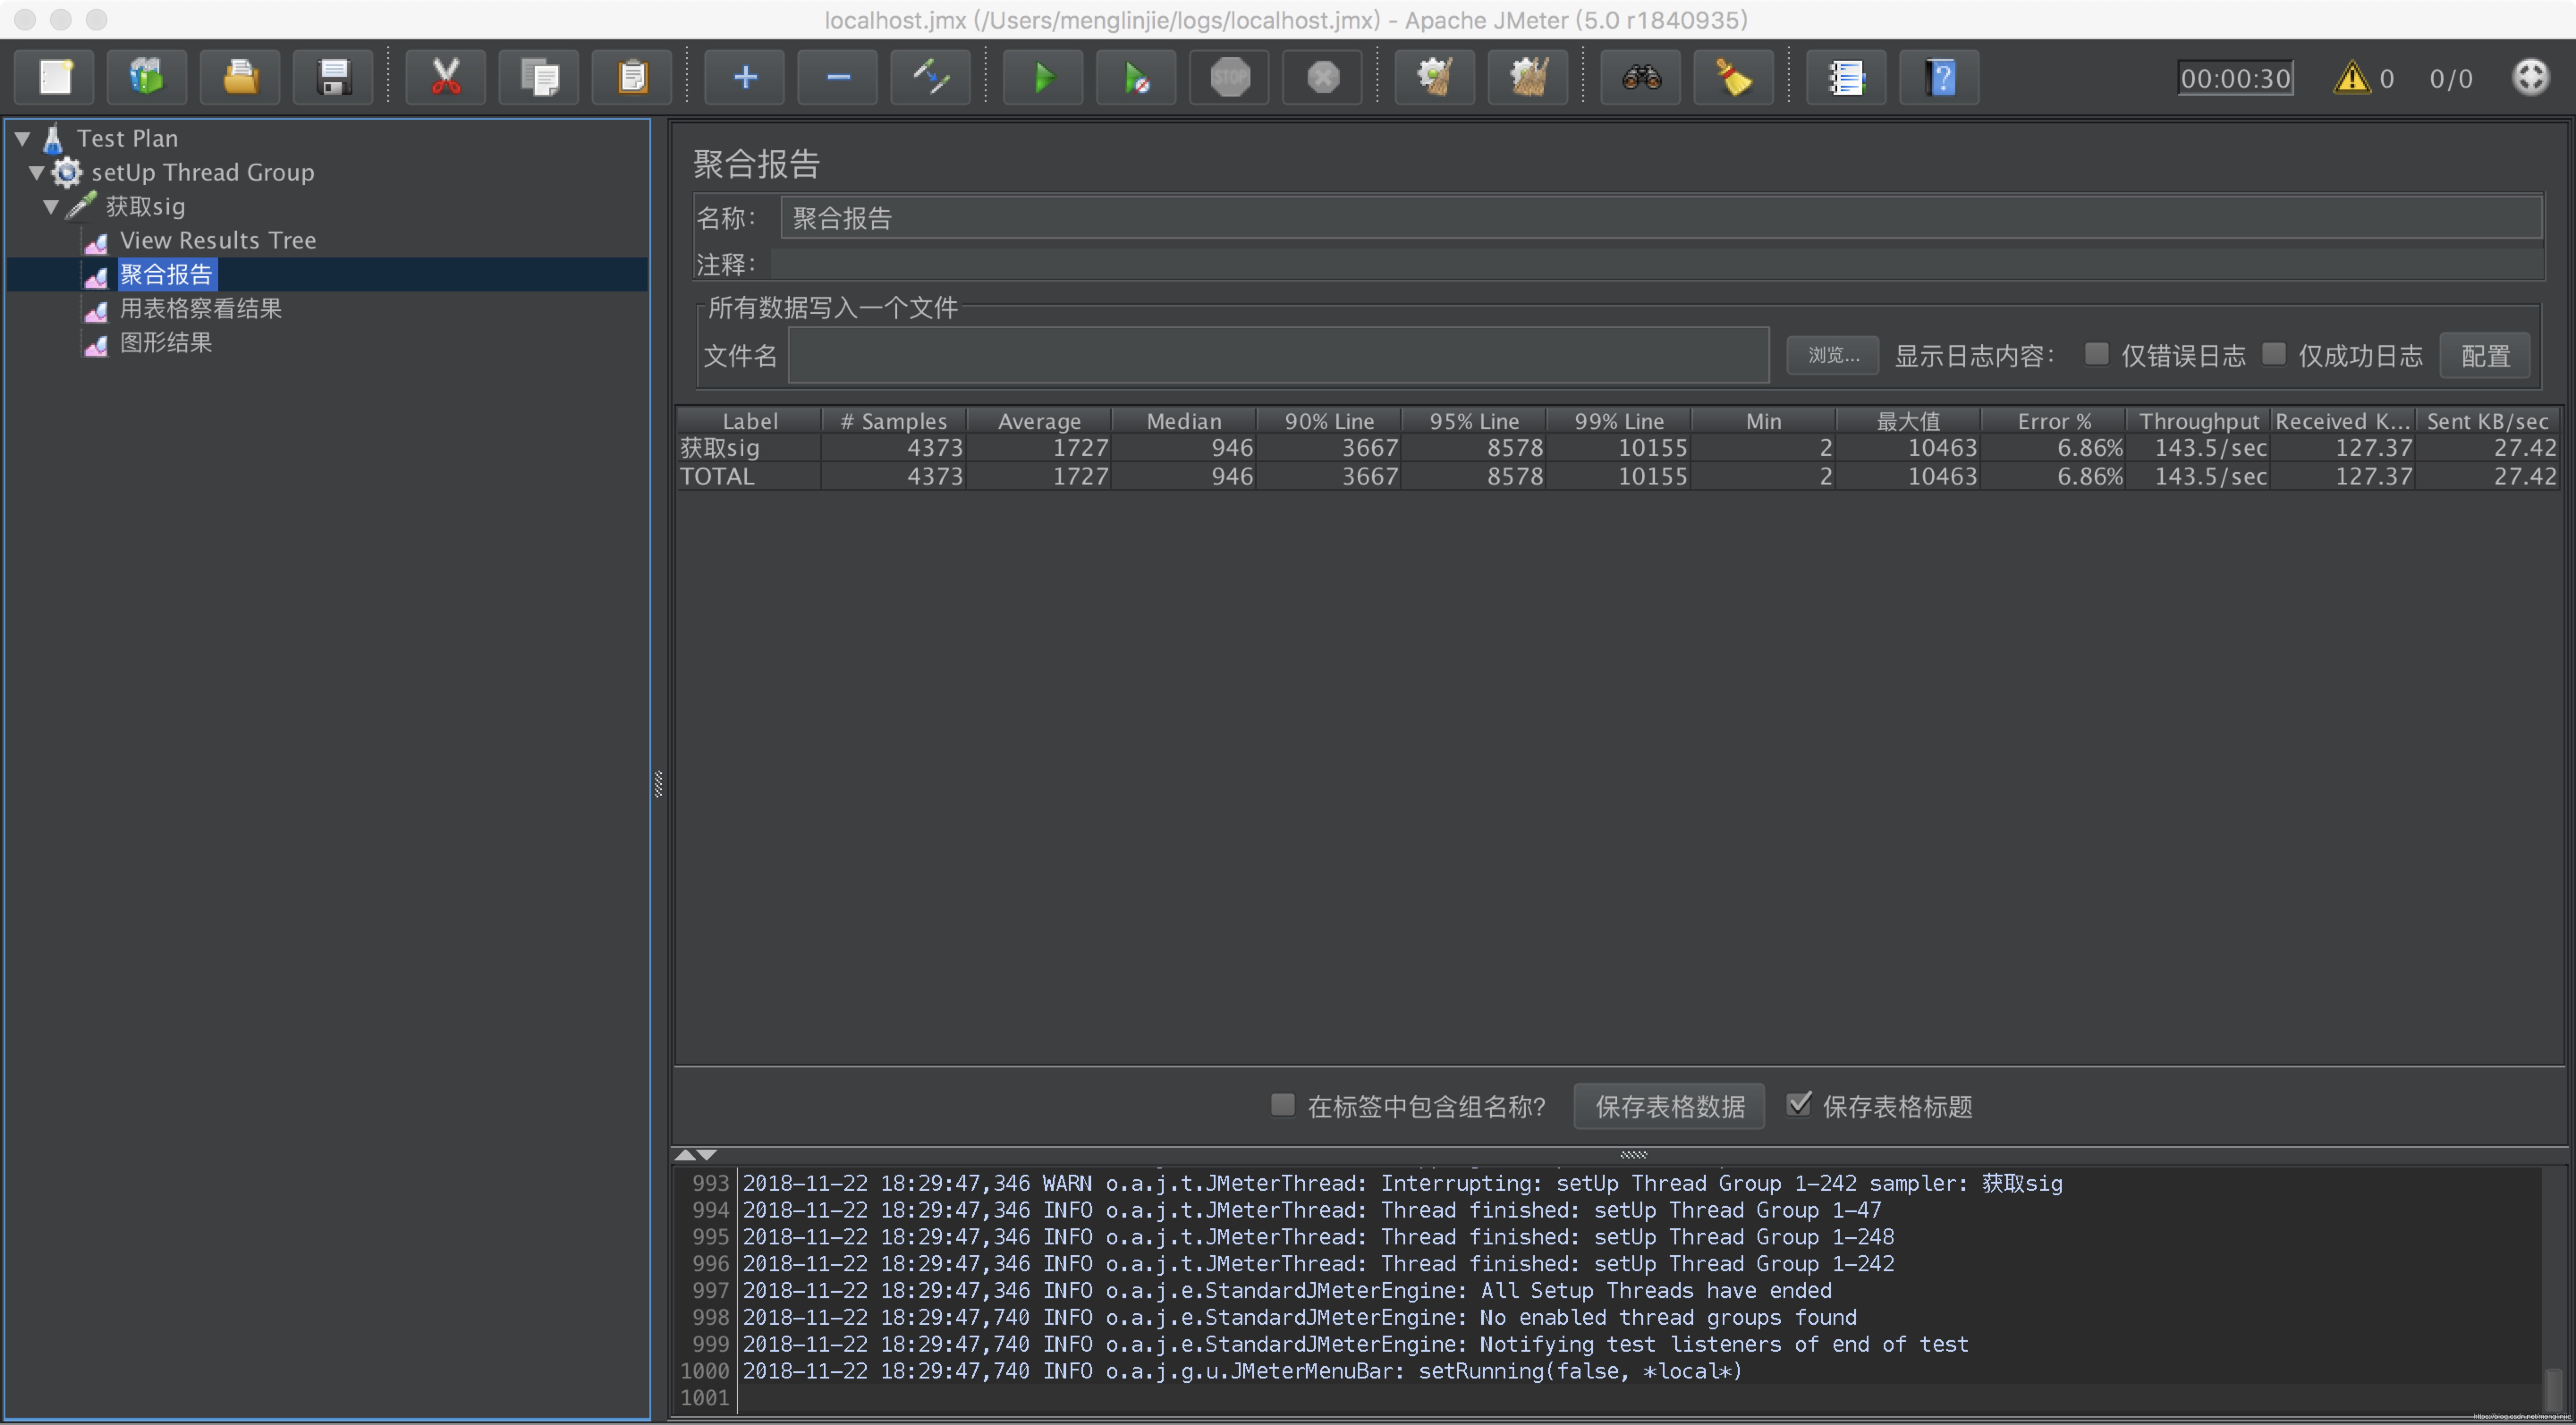Click the 浏览... browse button
Screen dimensions: 2576x1425
point(1833,355)
